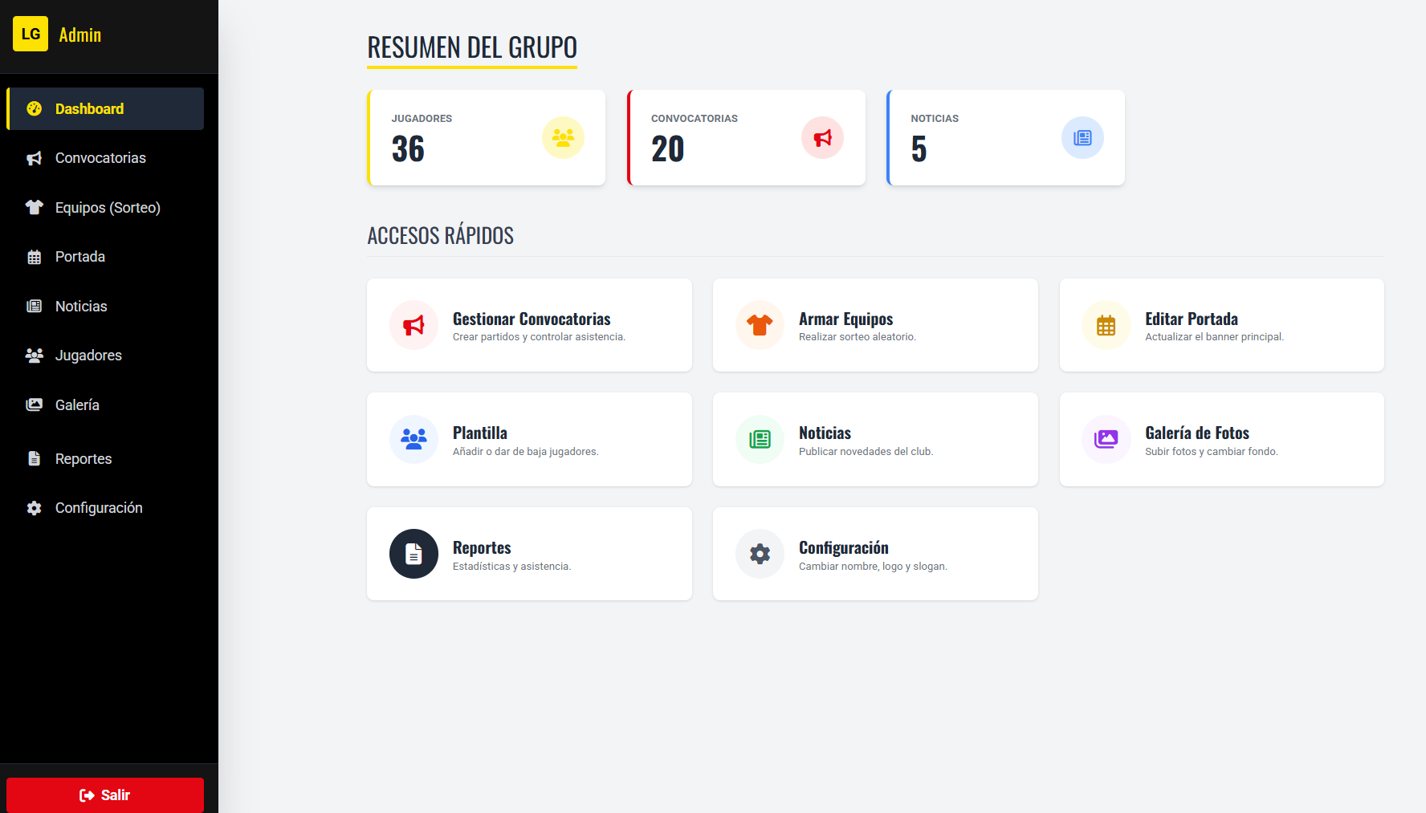Click the blue people icon for Plantilla
1426x813 pixels.
coord(414,439)
